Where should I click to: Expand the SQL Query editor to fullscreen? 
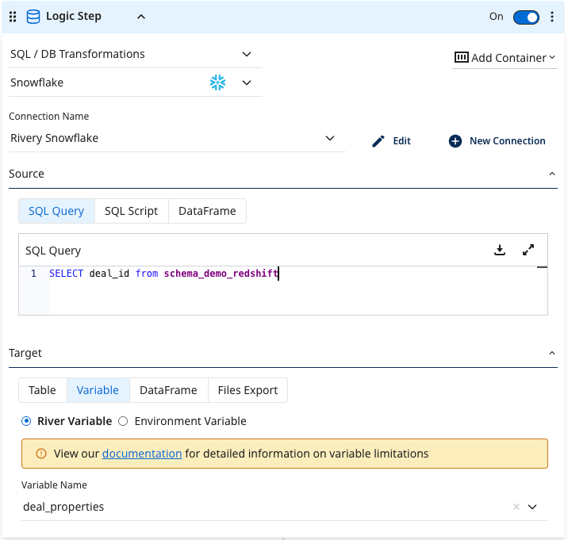pyautogui.click(x=528, y=251)
